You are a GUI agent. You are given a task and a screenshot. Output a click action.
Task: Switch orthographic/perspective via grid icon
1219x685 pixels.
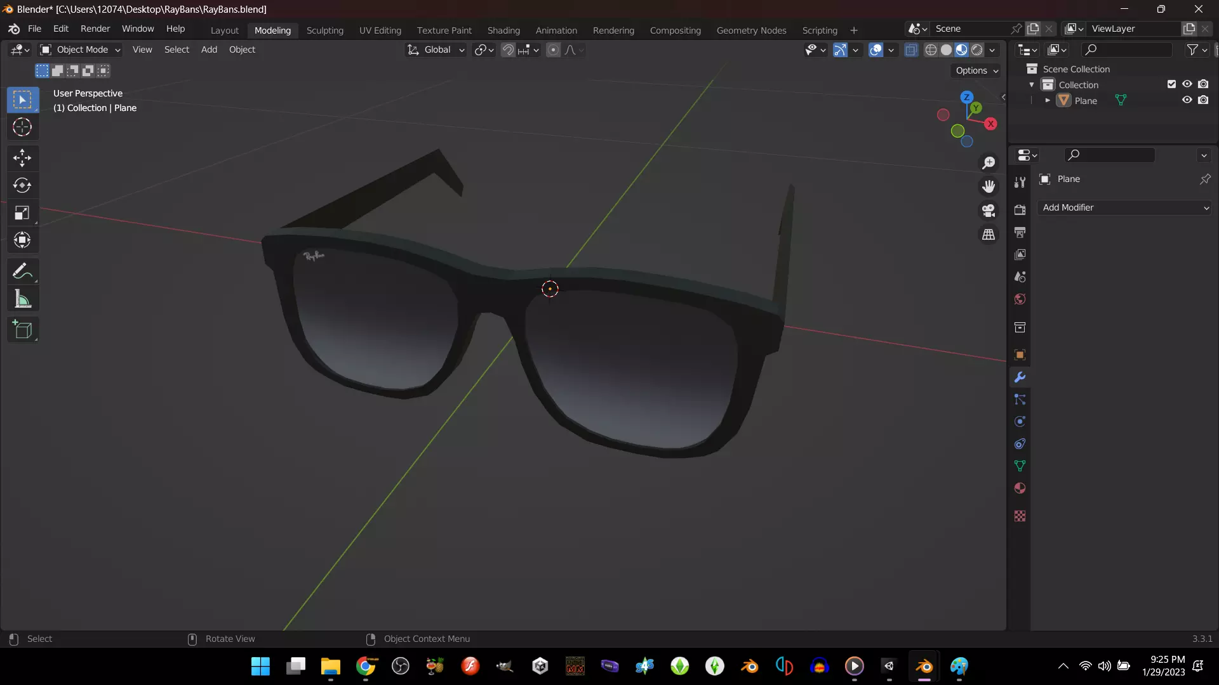(989, 235)
